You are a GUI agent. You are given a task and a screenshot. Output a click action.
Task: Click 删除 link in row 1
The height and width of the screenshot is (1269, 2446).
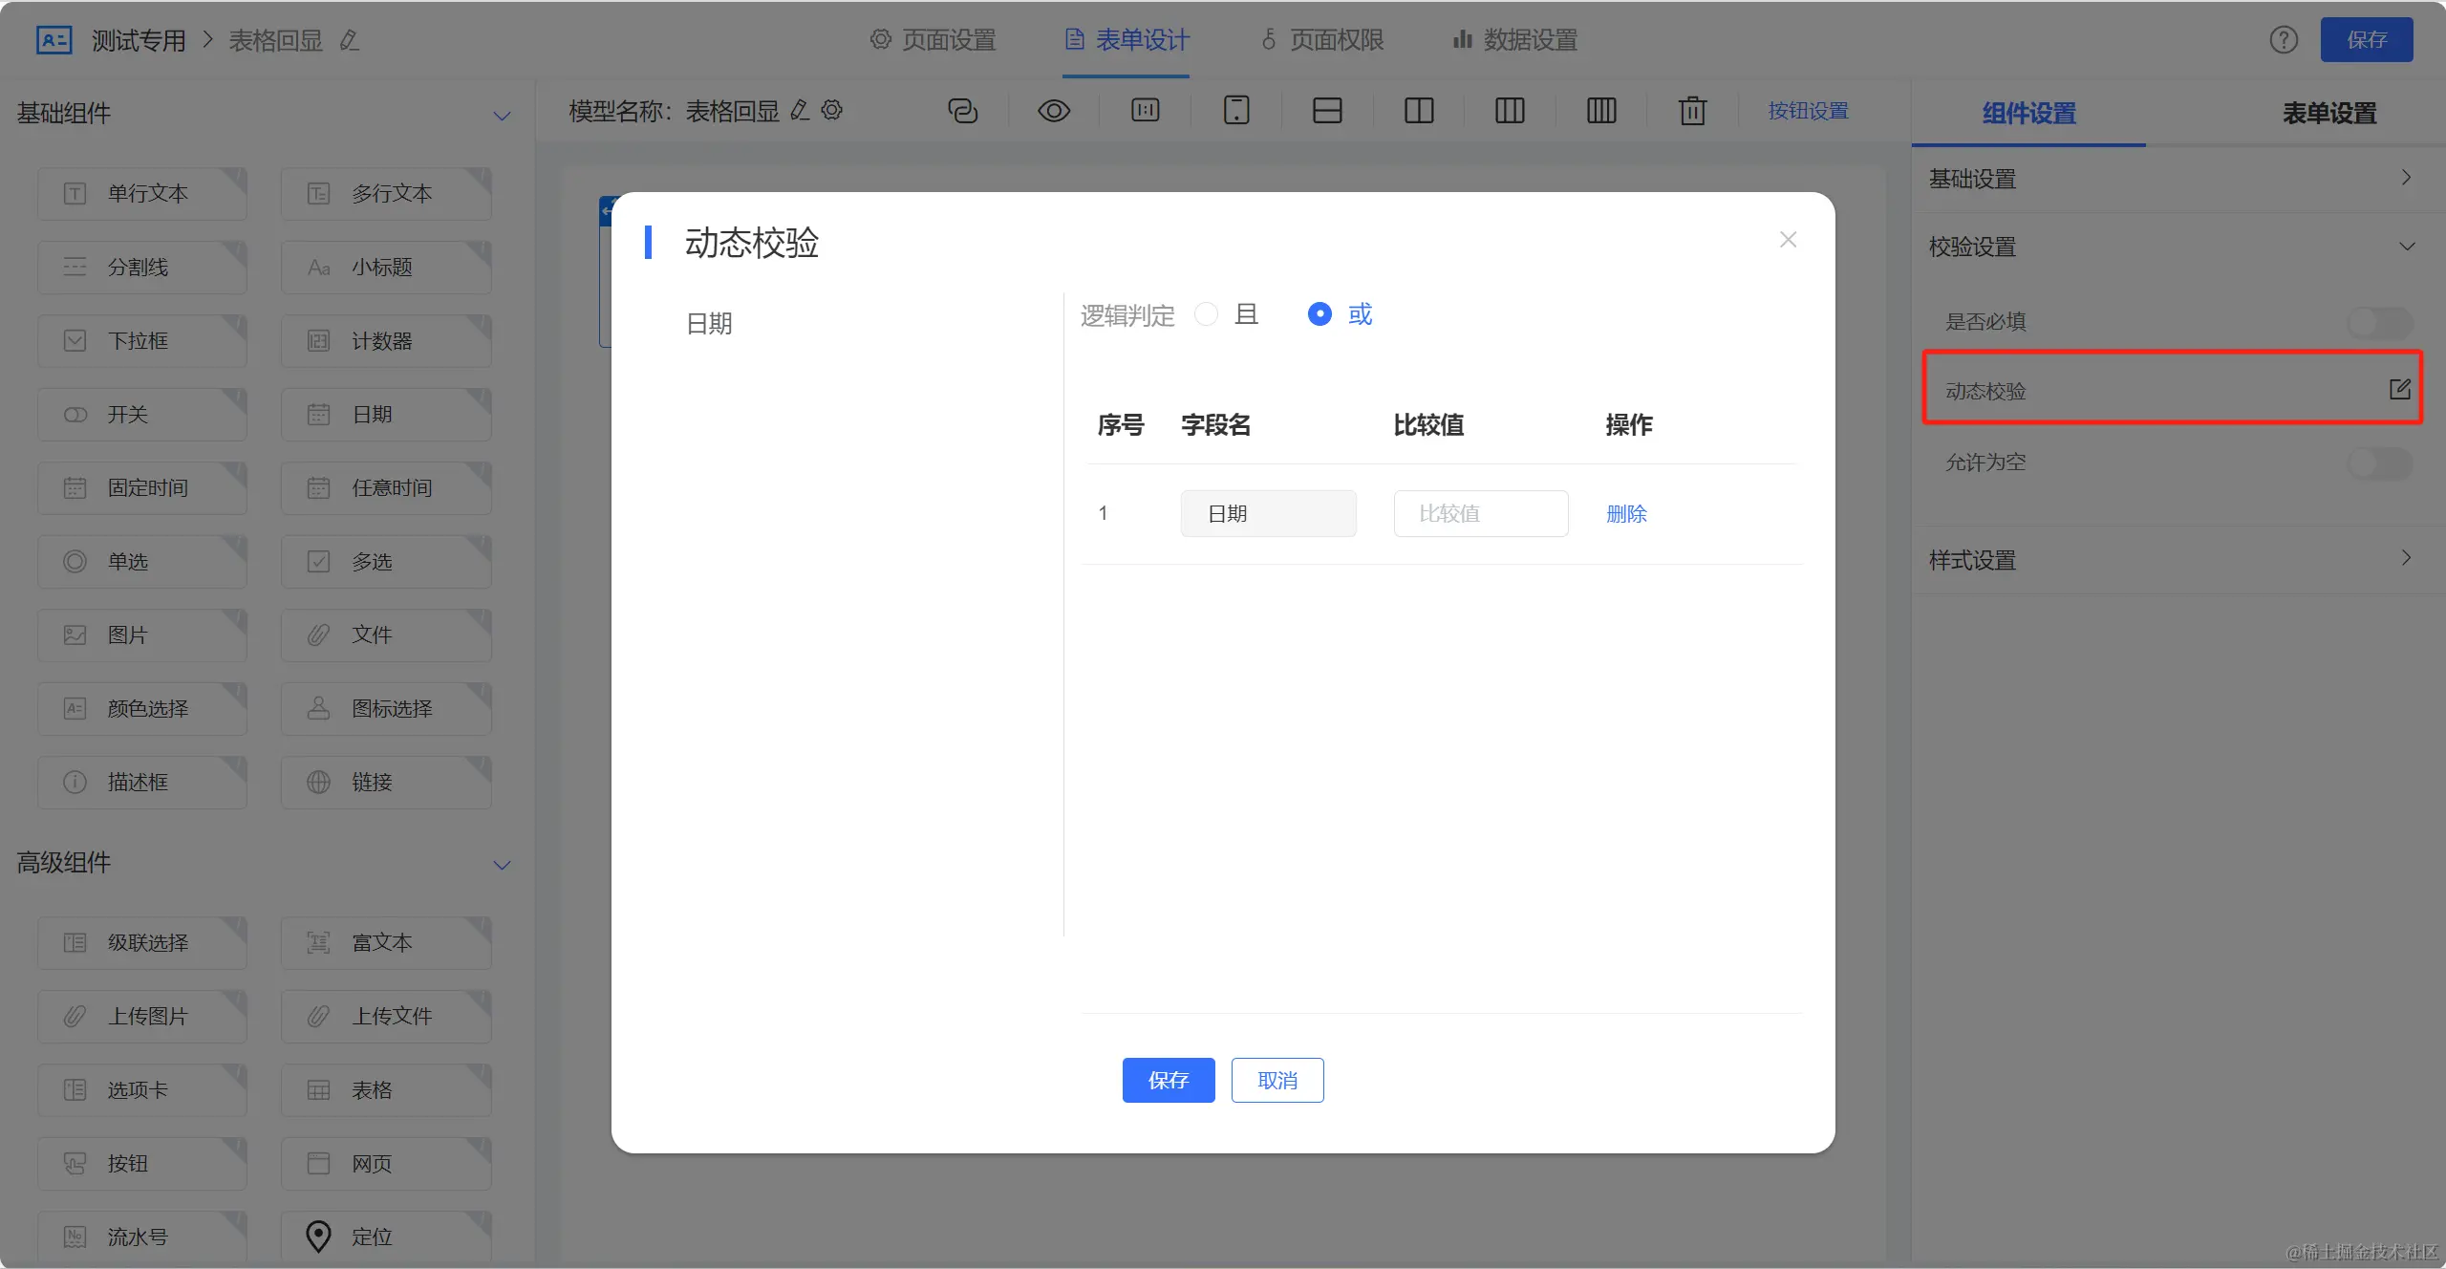pos(1626,514)
